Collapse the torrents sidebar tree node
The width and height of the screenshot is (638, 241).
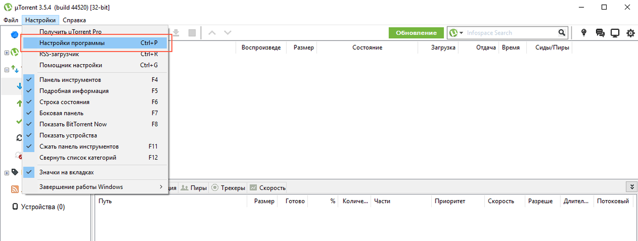point(6,70)
